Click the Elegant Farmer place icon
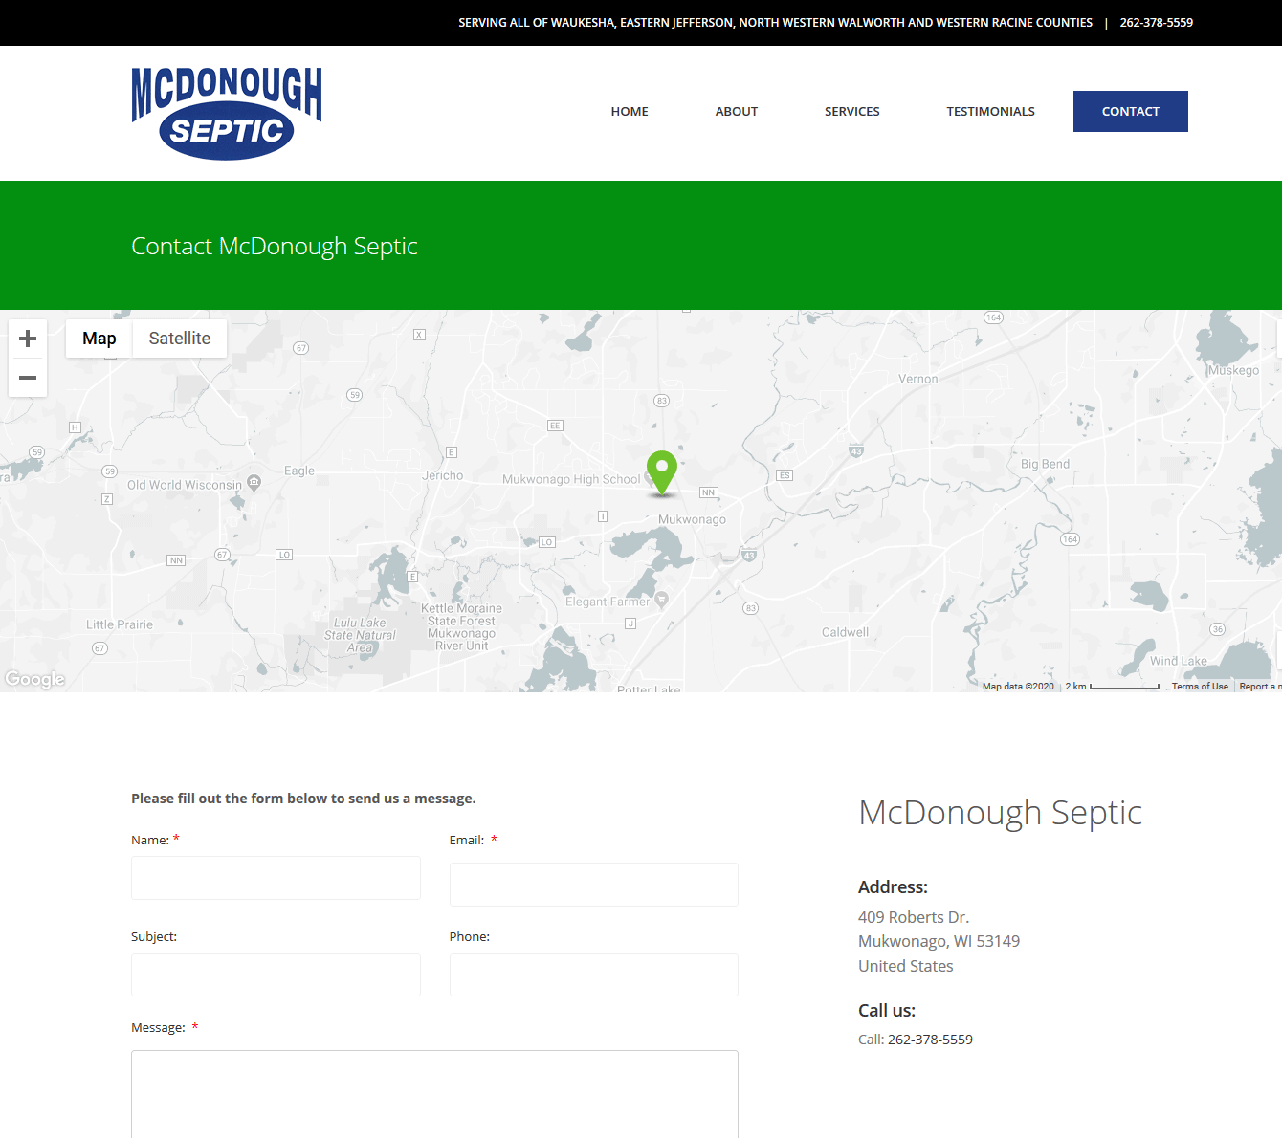Screen dimensions: 1282x1138 (x=661, y=600)
